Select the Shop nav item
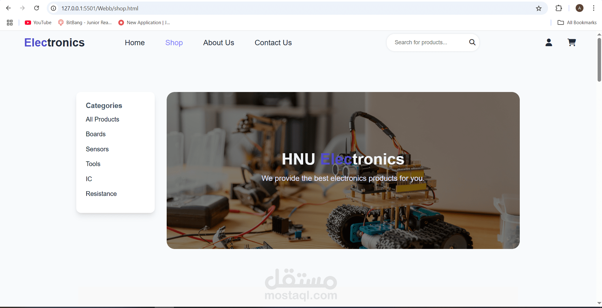 pyautogui.click(x=174, y=43)
